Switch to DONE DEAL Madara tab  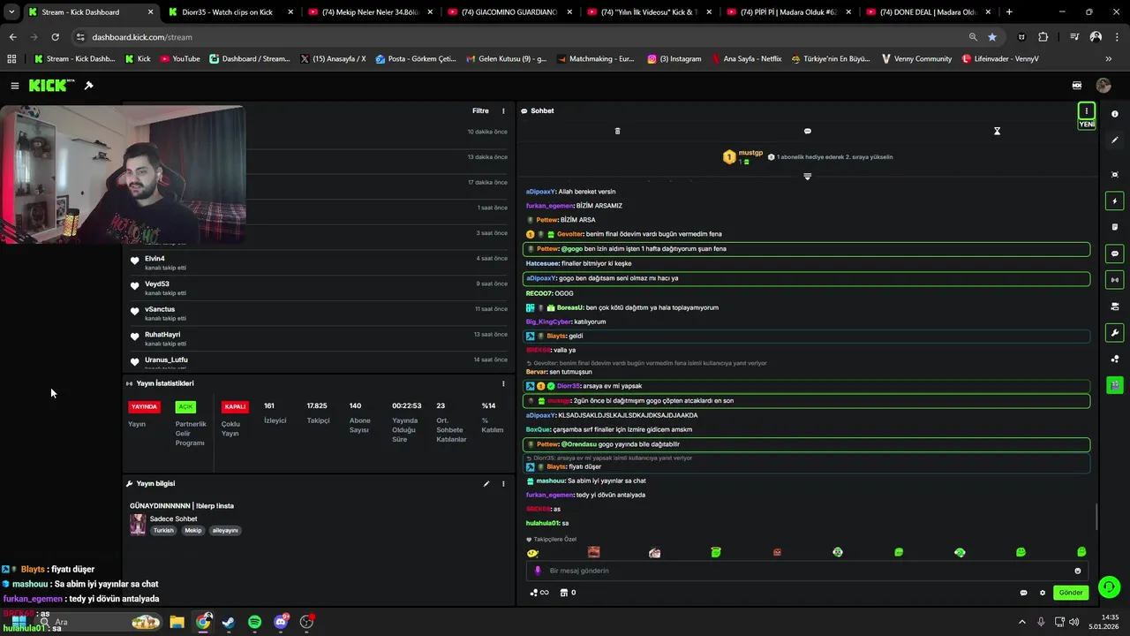[928, 12]
